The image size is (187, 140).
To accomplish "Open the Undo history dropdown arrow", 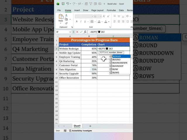I will [70, 4].
